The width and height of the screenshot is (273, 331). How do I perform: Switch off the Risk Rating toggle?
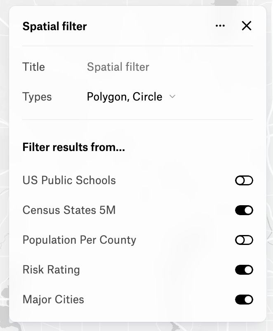(244, 270)
